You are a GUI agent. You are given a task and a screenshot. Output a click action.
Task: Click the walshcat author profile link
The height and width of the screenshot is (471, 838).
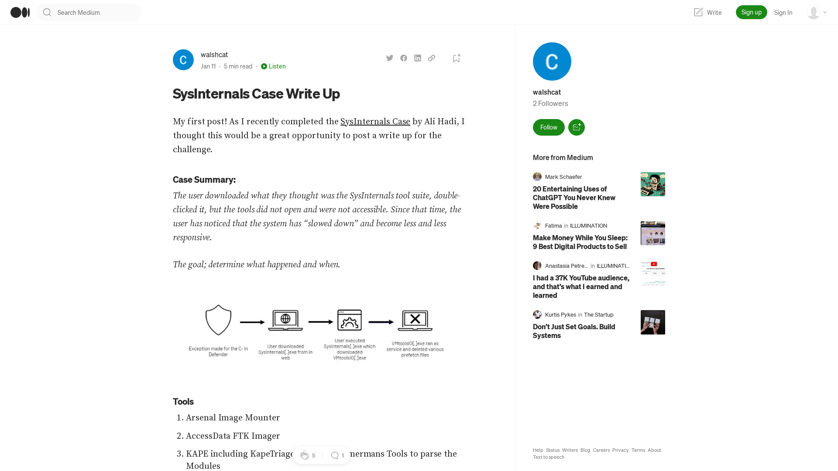click(214, 54)
